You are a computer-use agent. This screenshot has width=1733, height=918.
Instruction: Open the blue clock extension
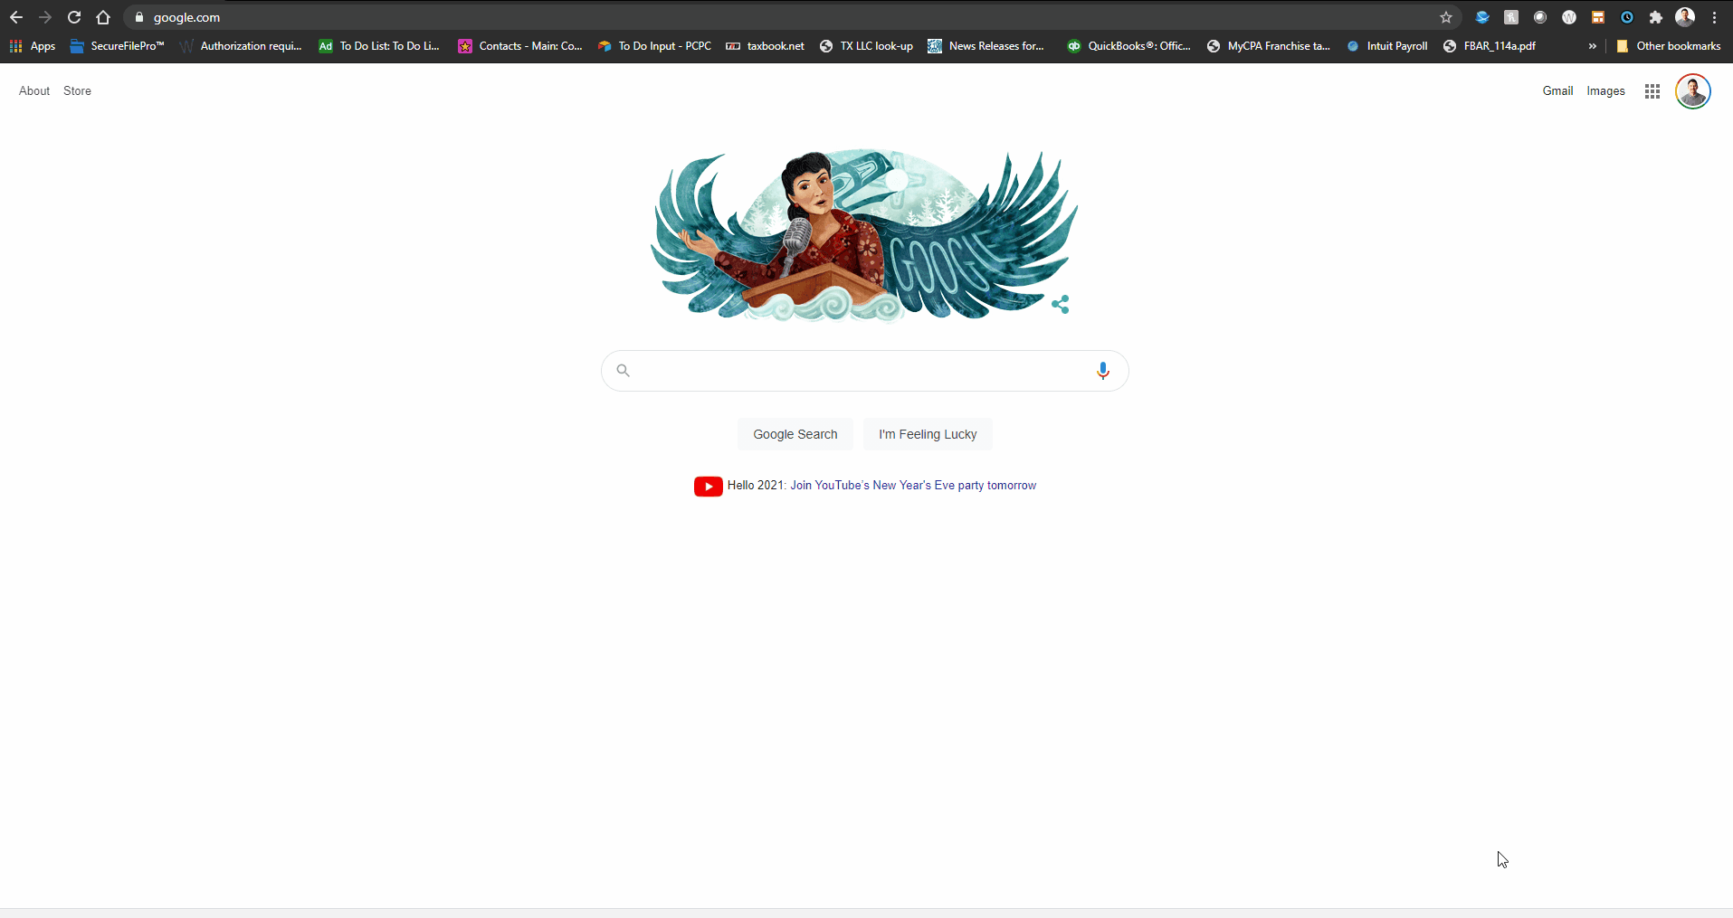click(1627, 17)
